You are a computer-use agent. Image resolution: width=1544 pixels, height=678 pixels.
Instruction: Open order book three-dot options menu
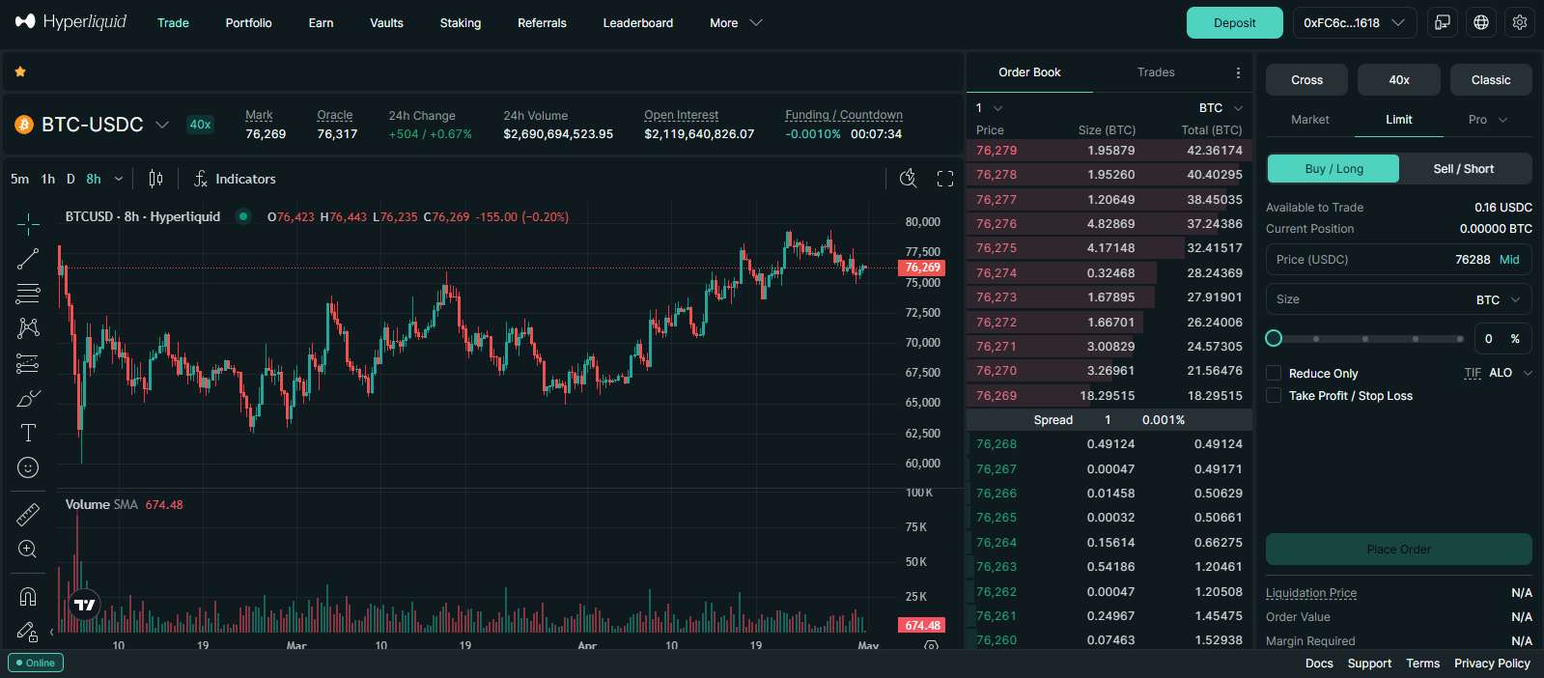(x=1238, y=72)
